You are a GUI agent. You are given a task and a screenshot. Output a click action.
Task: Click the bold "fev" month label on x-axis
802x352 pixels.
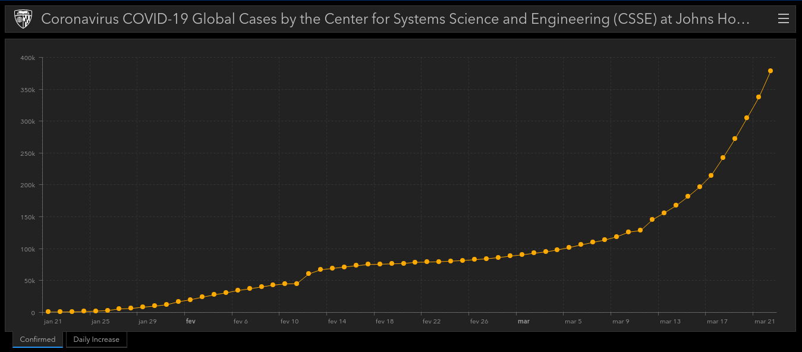click(x=191, y=322)
